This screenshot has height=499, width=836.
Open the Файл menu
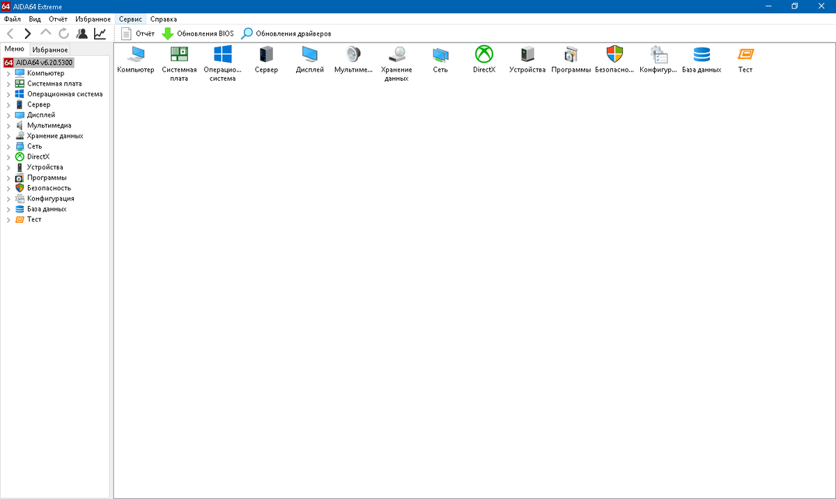(13, 19)
